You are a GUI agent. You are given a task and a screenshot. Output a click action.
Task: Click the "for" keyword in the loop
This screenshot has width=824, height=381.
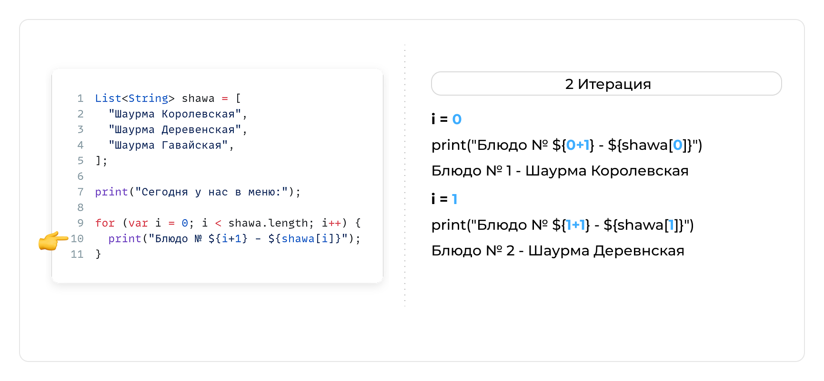(x=105, y=223)
